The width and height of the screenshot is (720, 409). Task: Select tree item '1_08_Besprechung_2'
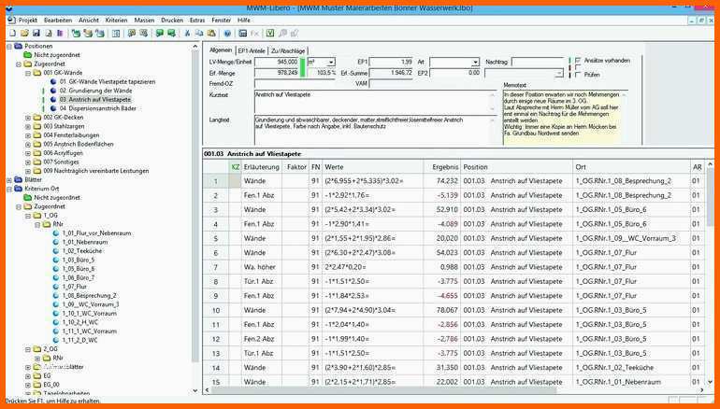(89, 296)
